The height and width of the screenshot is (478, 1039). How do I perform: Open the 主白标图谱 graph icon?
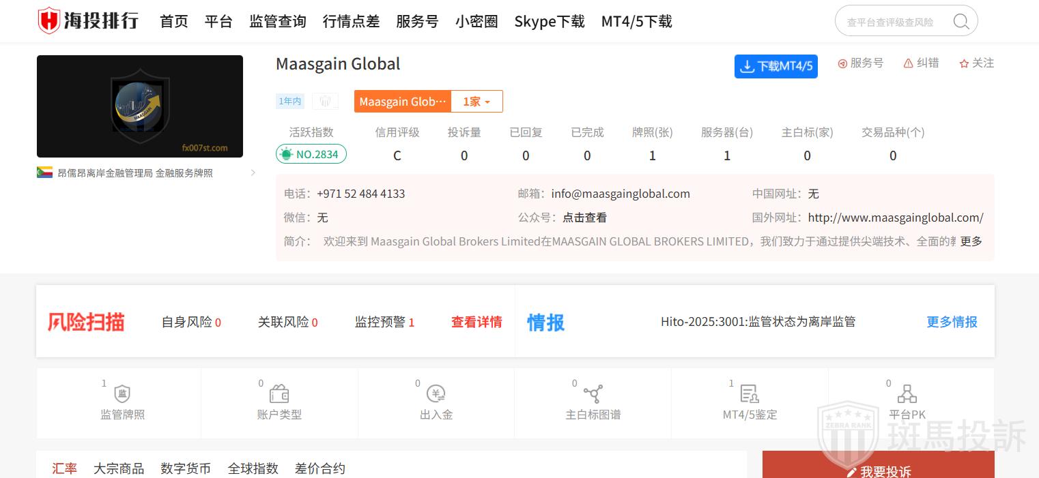coord(593,393)
